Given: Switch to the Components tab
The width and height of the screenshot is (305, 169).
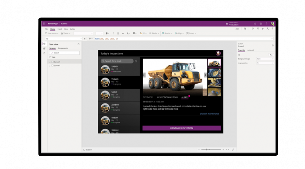Looking at the screenshot, I should 63,48.
